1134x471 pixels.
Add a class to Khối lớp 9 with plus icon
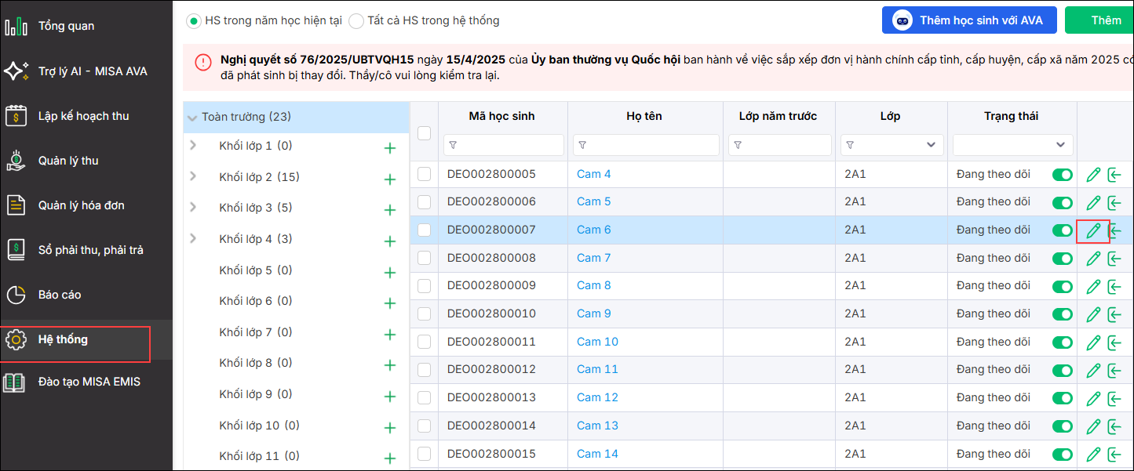(389, 397)
